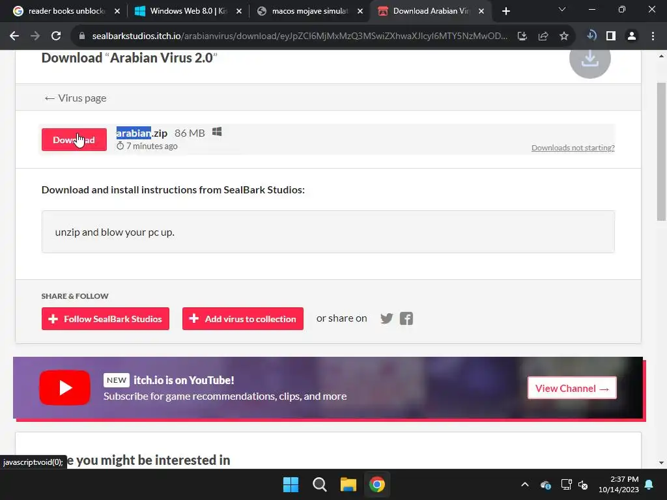
Task: Open the tab search chevron
Action: (x=562, y=9)
